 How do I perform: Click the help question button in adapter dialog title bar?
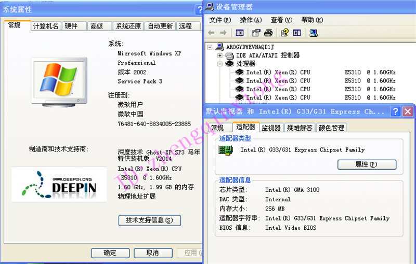coord(395,112)
